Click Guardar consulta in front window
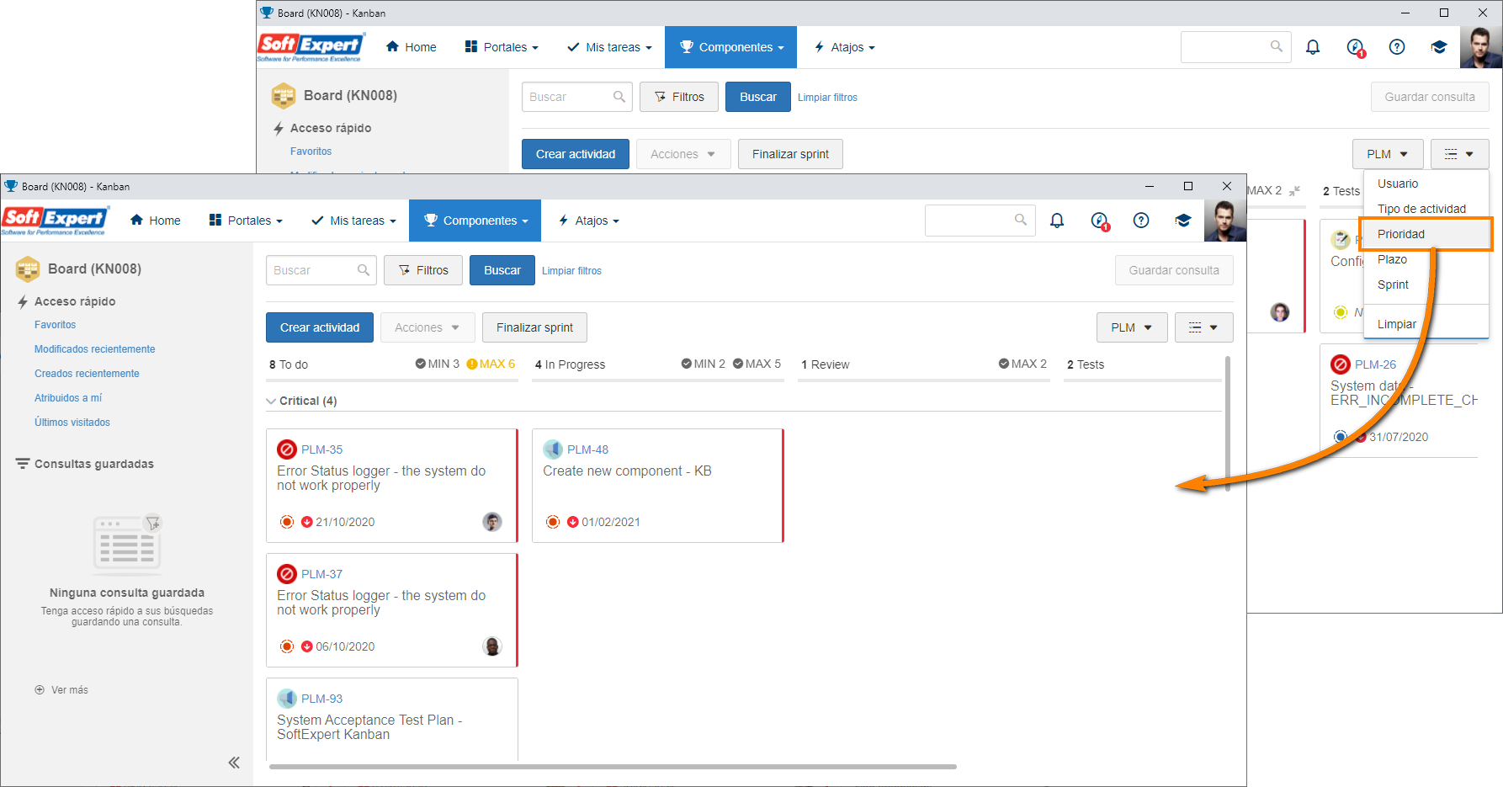Image resolution: width=1503 pixels, height=787 pixels. tap(1174, 270)
